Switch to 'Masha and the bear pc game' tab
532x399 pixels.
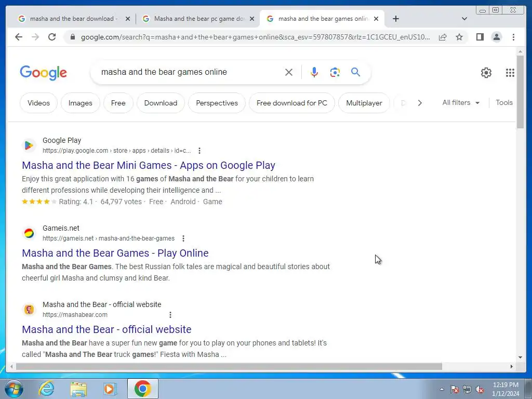(199, 19)
